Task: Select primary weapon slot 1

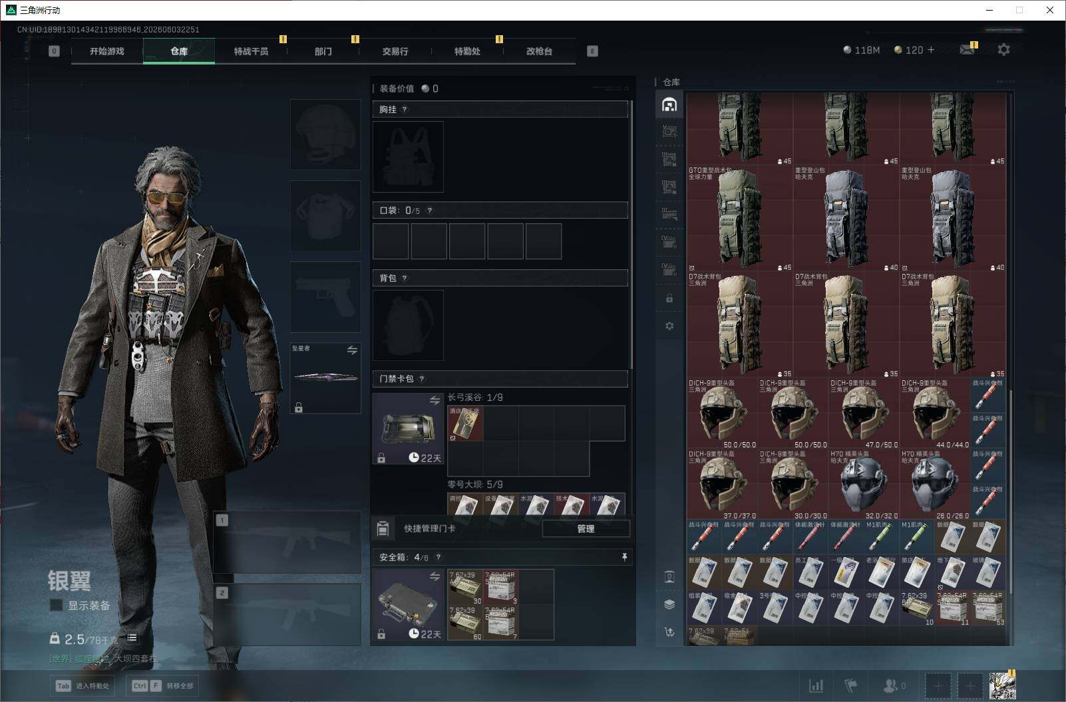Action: point(287,542)
